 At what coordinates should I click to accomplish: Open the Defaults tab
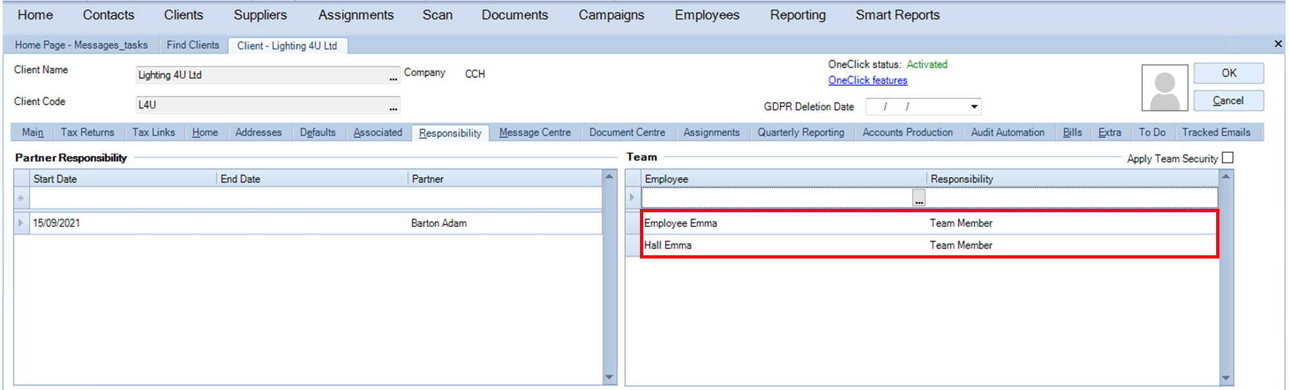click(318, 132)
